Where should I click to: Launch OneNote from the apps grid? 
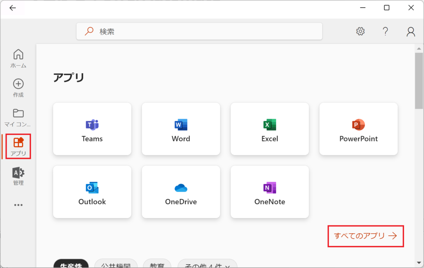click(270, 192)
